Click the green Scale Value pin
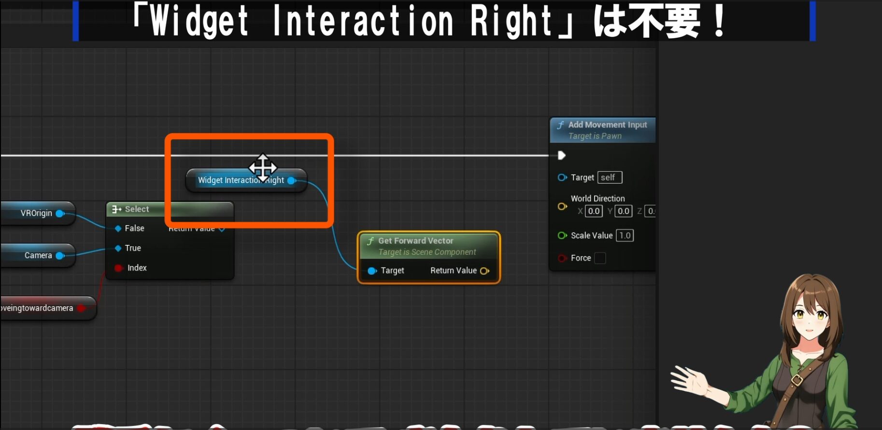This screenshot has width=882, height=430. 562,236
